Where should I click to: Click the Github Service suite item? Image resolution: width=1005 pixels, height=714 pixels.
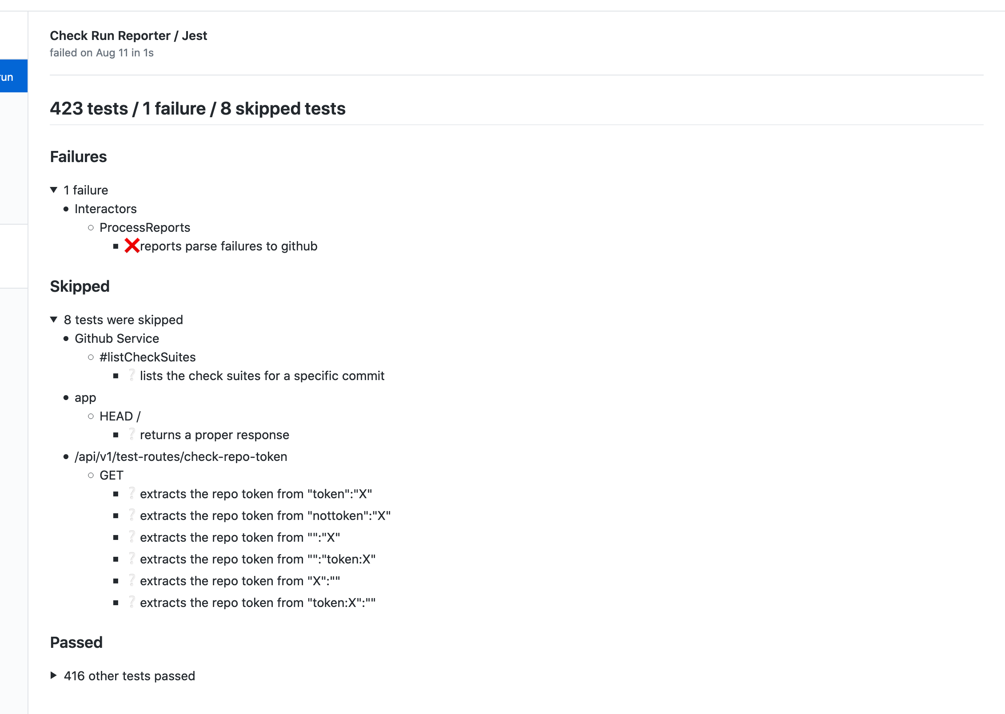tap(116, 338)
